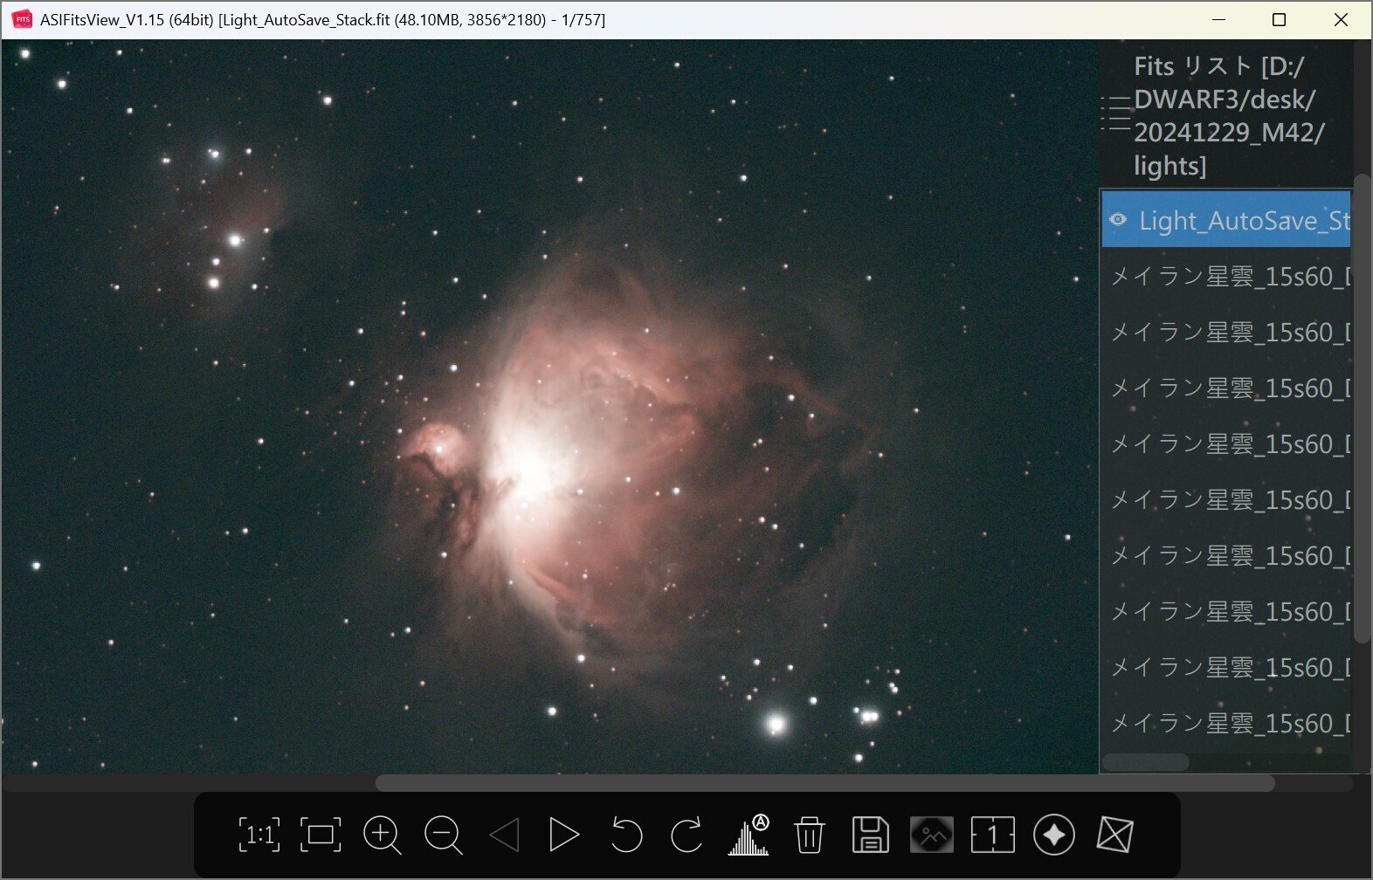Click the picture thumbnail icon in the toolbar
Screen dimensions: 1373x880
tap(932, 835)
